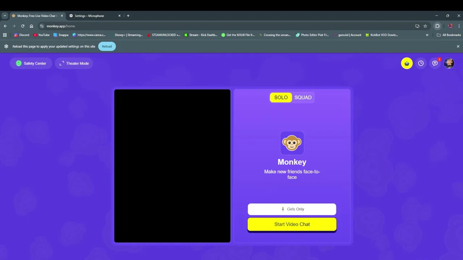Go back one page
The image size is (463, 260).
pos(5,26)
